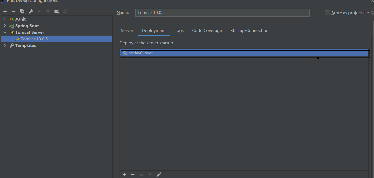Remove the selected deployment artifact
374x178 pixels.
tap(133, 175)
